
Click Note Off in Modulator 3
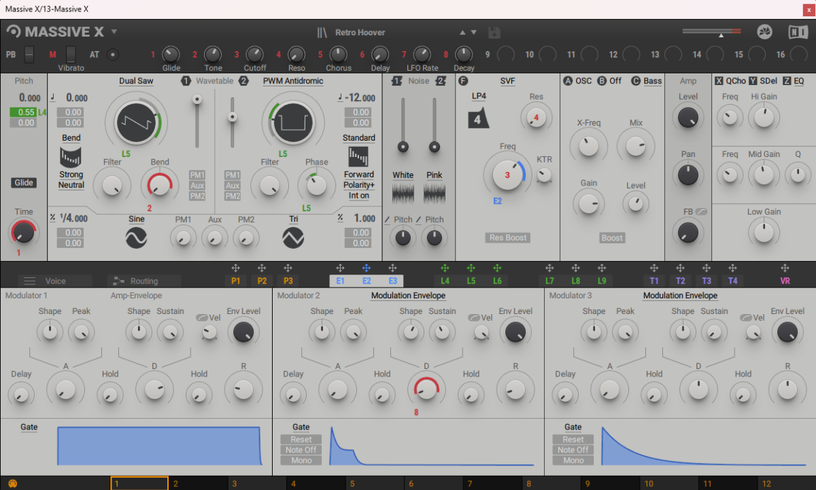coord(573,450)
